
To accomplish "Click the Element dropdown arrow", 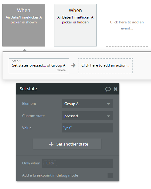I will click(108, 104).
